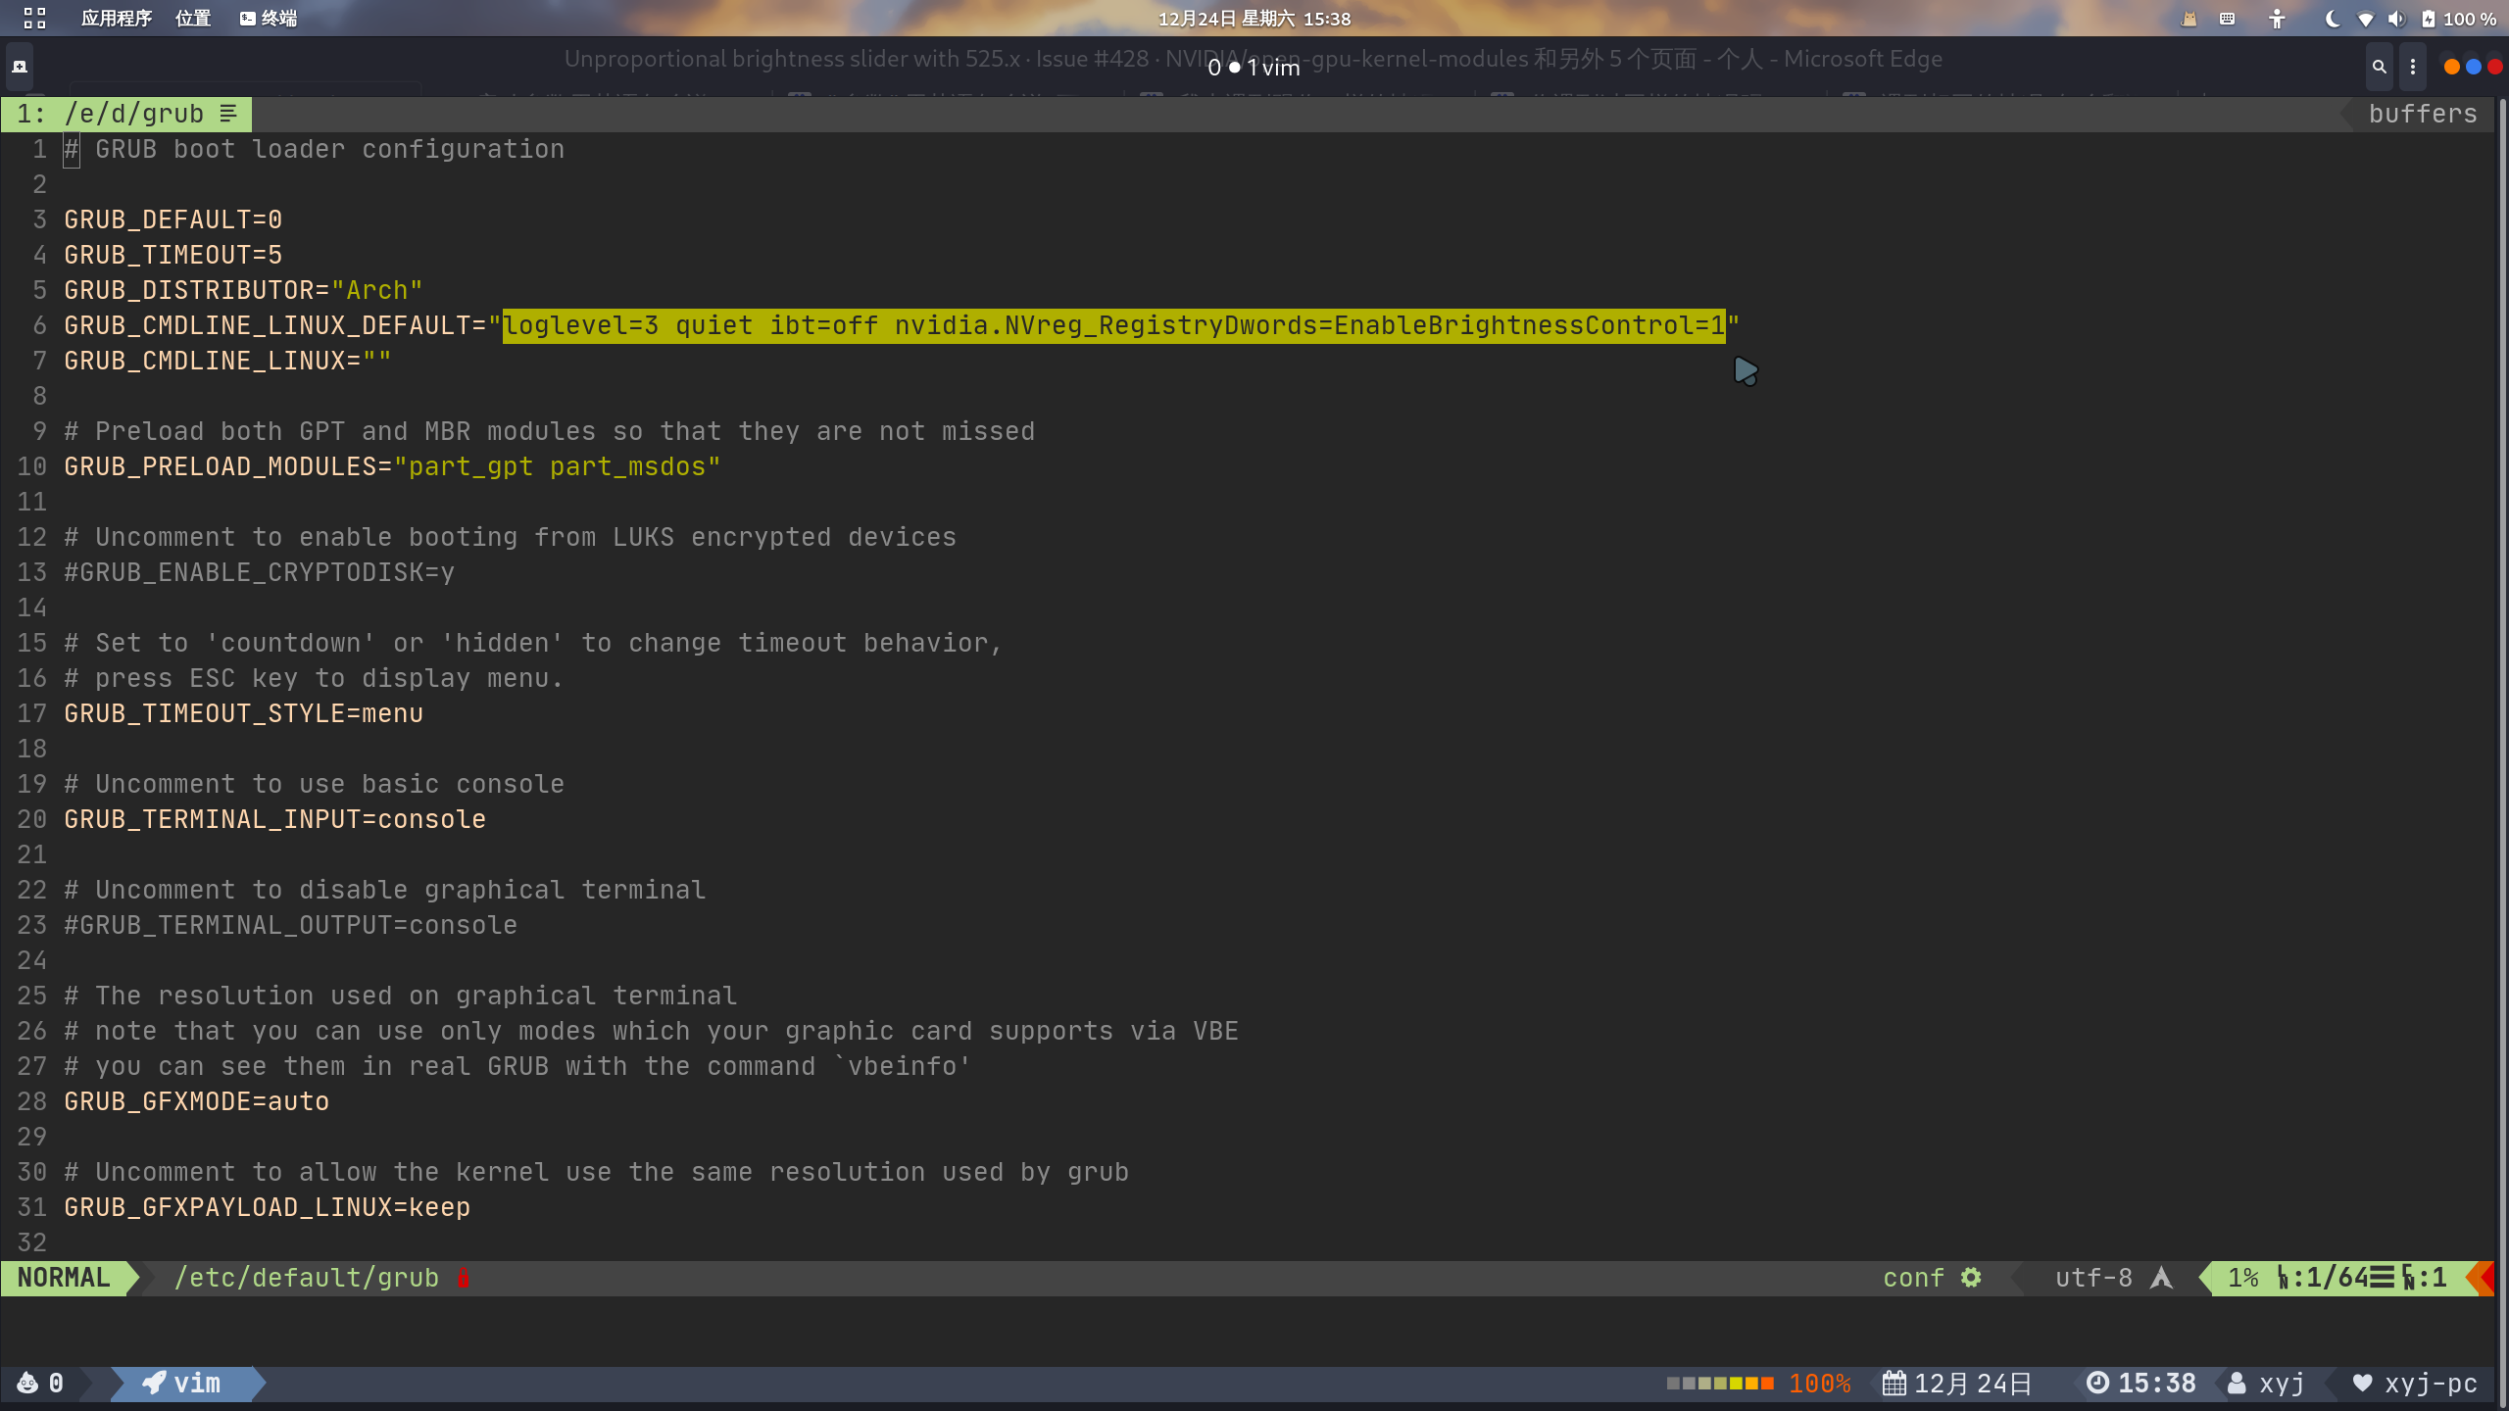Click the date and time in the top bar
This screenshot has width=2509, height=1411.
pyautogui.click(x=1254, y=19)
